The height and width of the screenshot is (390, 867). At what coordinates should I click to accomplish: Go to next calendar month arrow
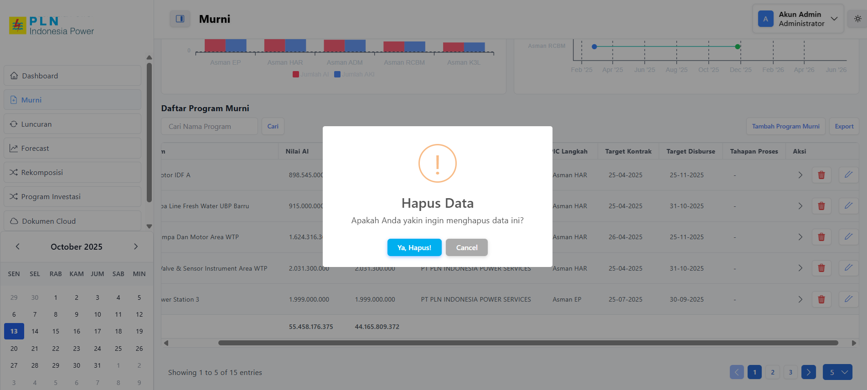tap(136, 246)
